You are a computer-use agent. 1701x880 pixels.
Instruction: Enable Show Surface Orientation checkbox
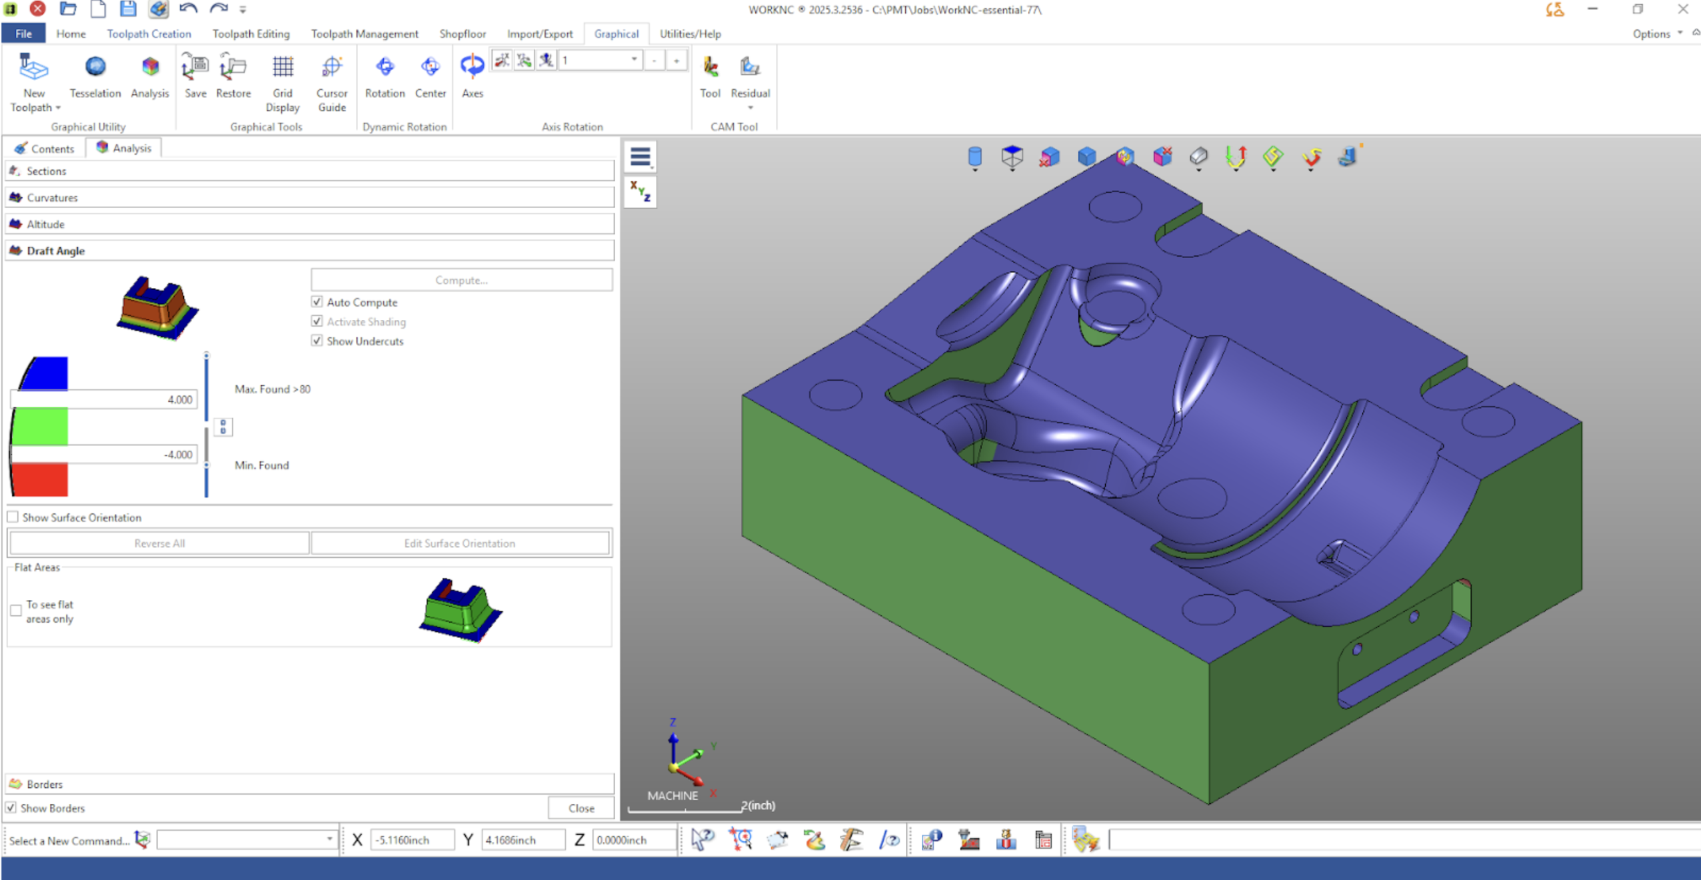click(13, 517)
